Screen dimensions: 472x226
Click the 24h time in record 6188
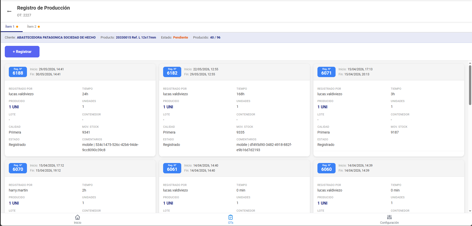pyautogui.click(x=85, y=94)
